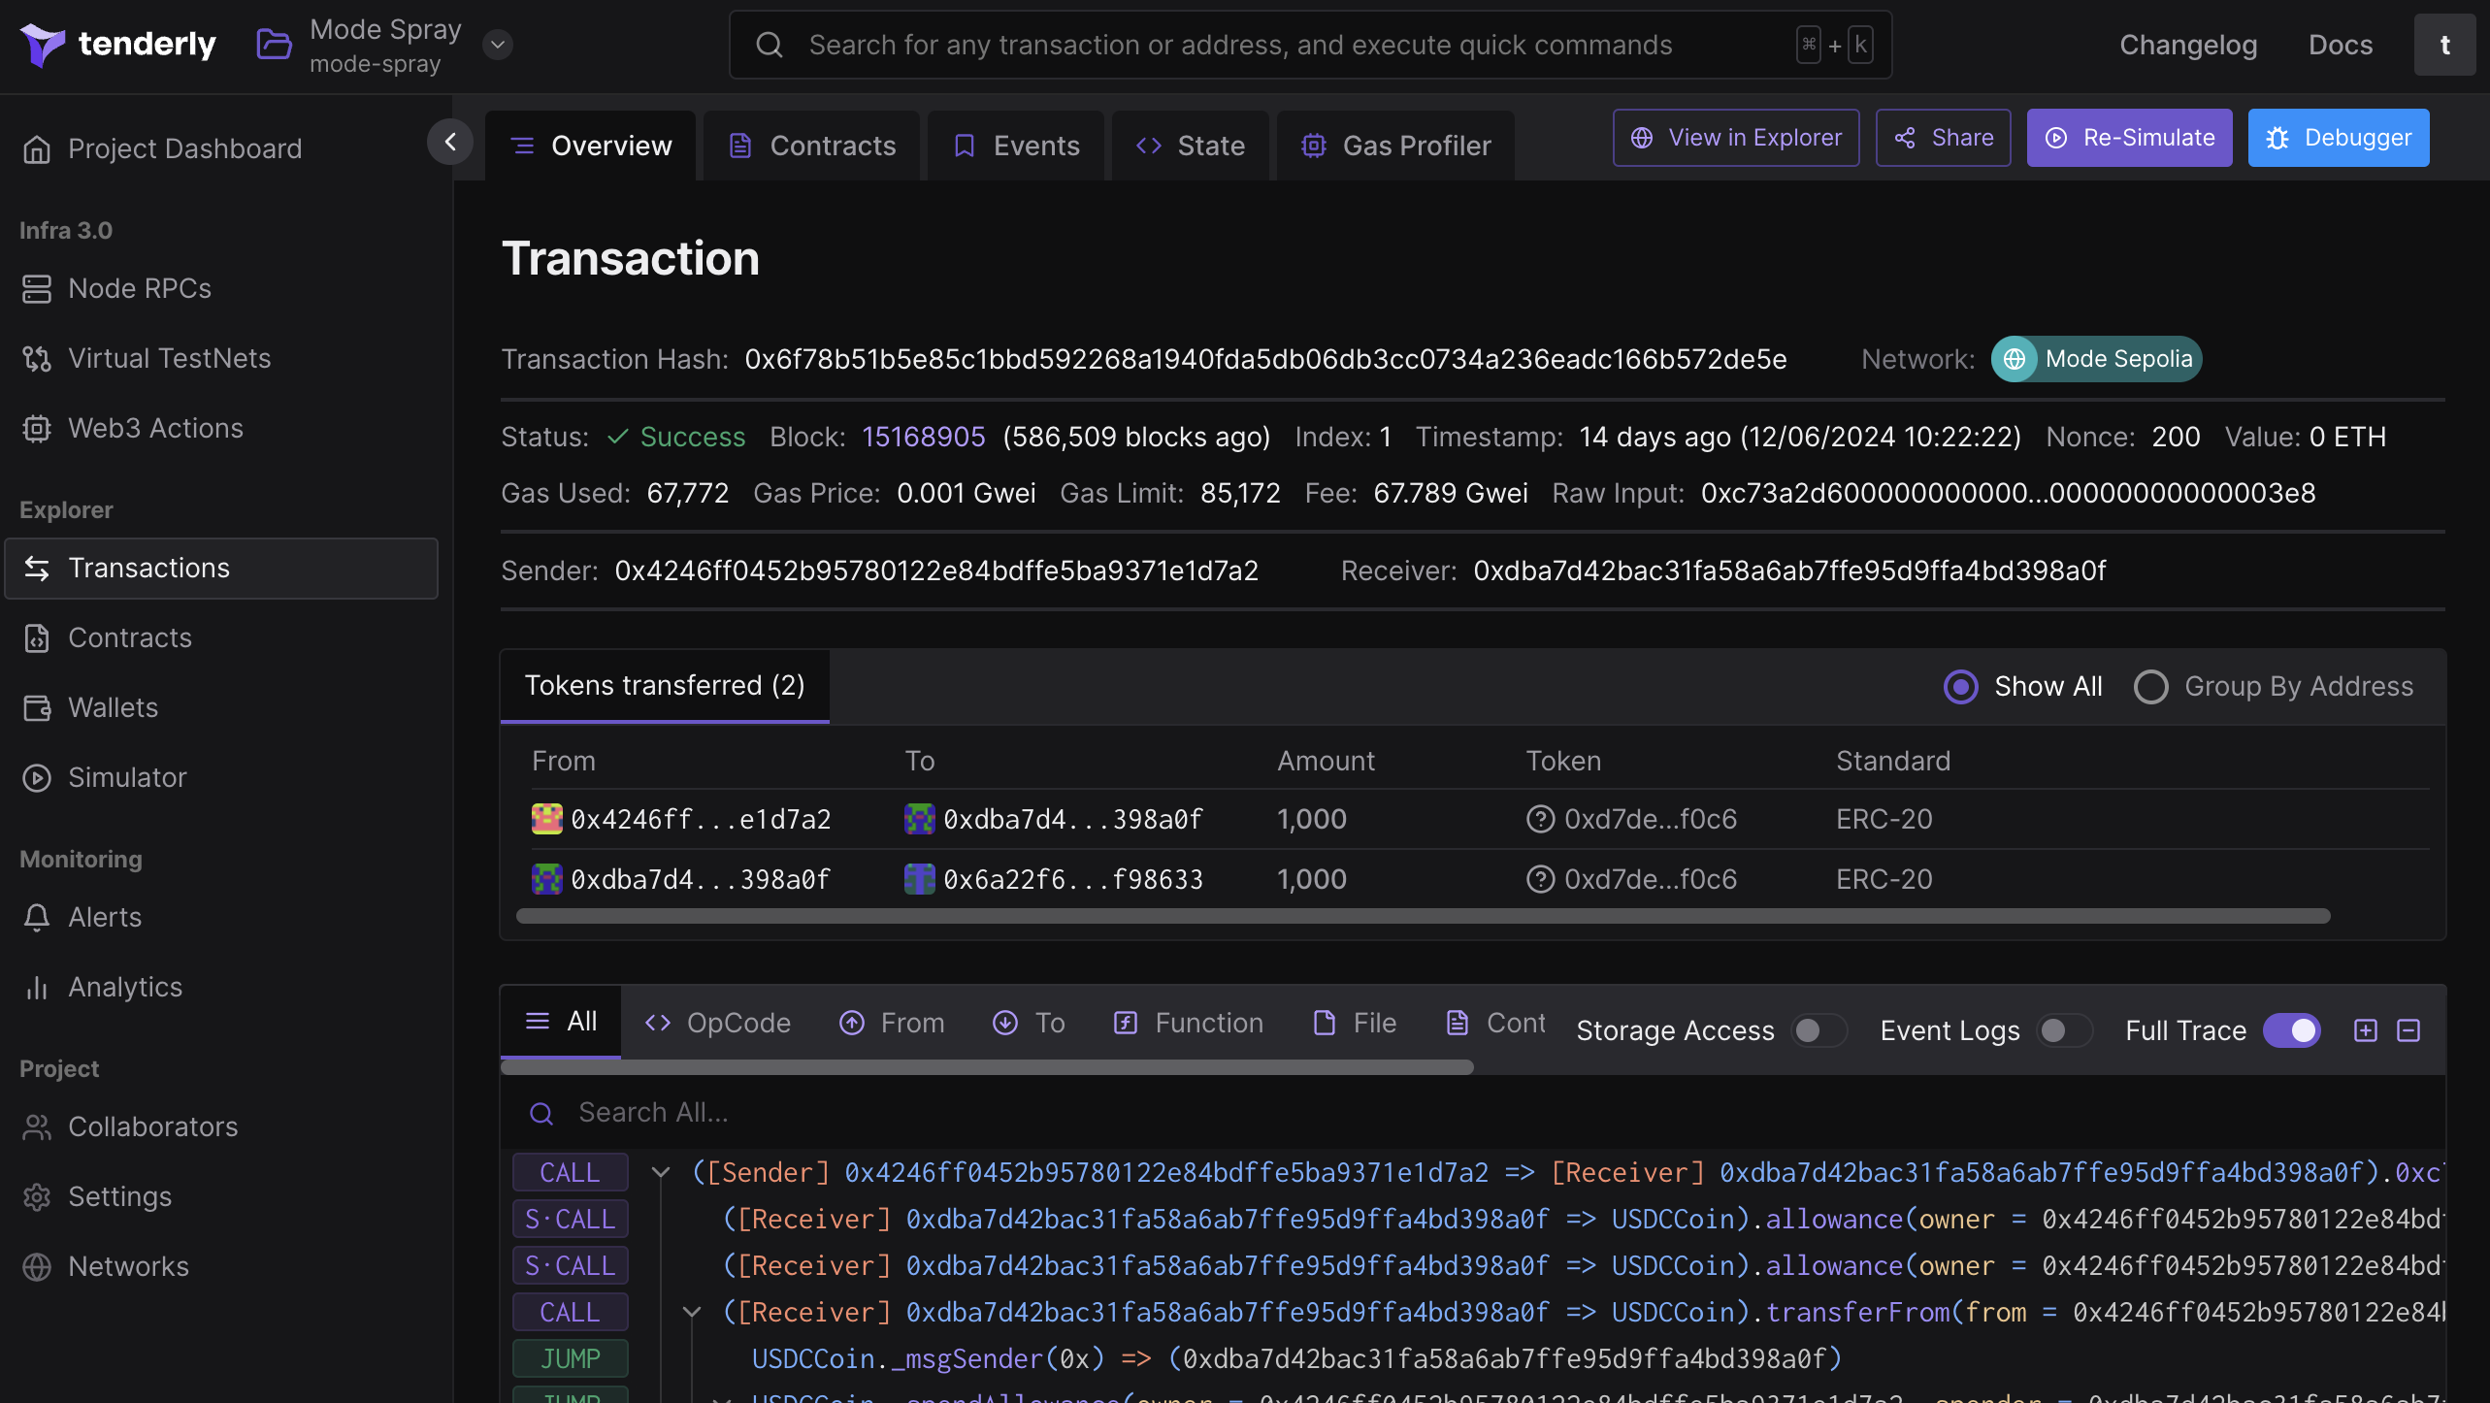
Task: Collapse the sidebar with the arrow button
Action: coord(450,142)
